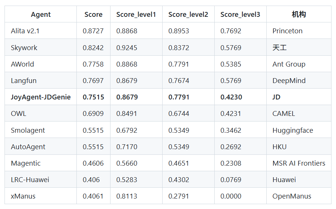
Task: Click the 天工 institution cell
Action: coord(299,47)
